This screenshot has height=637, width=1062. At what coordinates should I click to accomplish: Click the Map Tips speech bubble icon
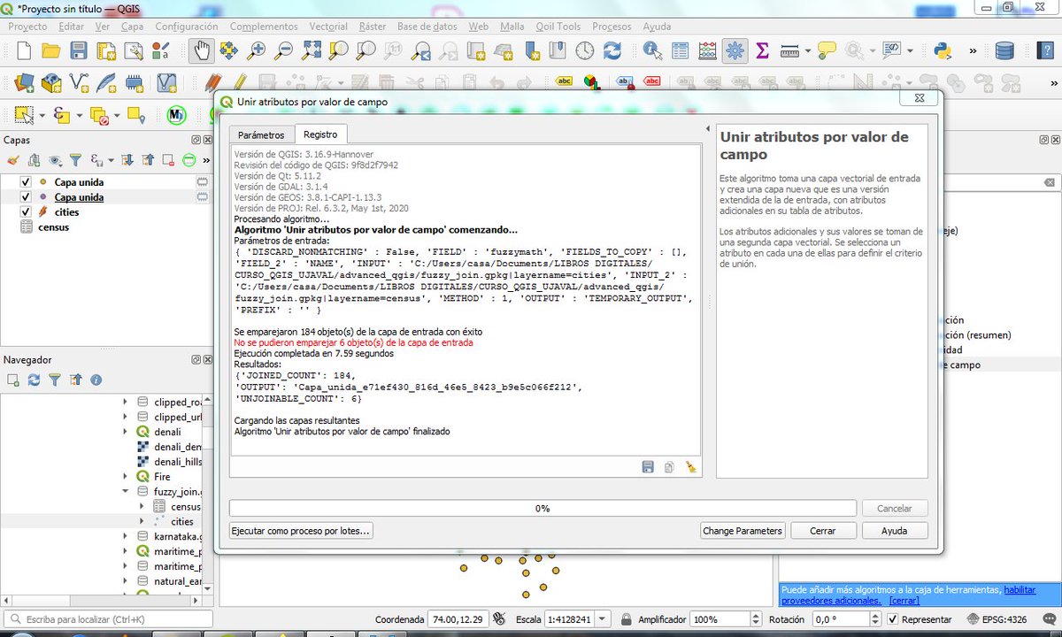827,50
